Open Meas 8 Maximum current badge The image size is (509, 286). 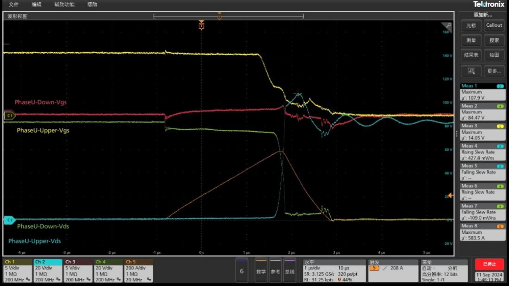(x=483, y=232)
